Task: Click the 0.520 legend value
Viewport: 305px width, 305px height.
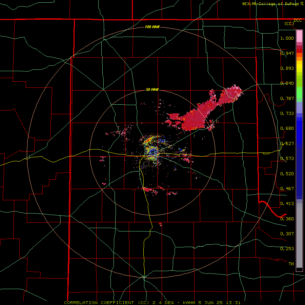Action: (287, 174)
